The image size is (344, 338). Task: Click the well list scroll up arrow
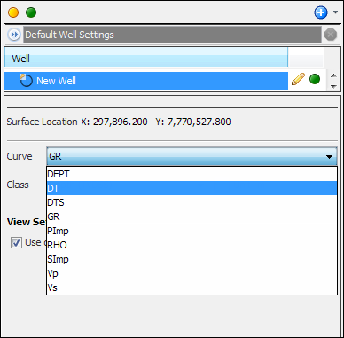pos(333,75)
